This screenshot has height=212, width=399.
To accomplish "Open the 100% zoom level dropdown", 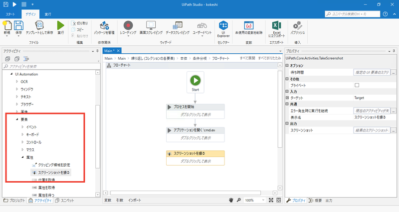I will point(263,200).
